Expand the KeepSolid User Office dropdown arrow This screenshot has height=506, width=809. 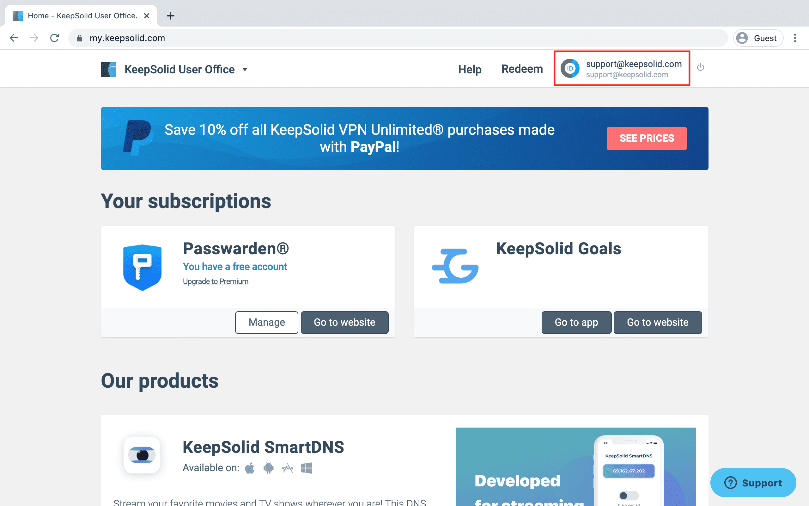245,70
